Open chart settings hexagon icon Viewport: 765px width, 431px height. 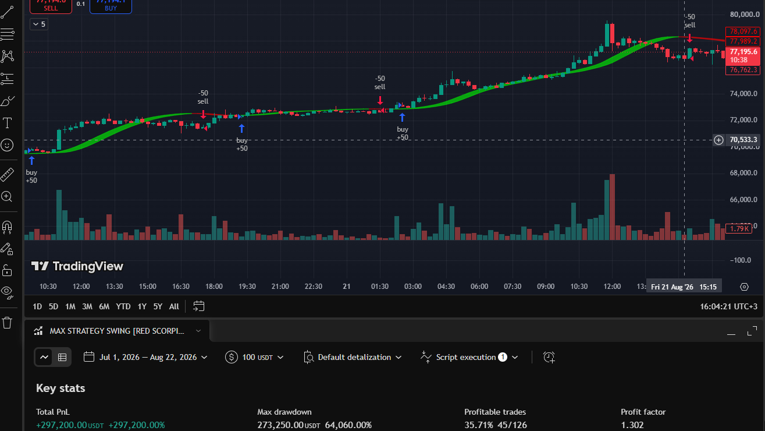pos(744,287)
